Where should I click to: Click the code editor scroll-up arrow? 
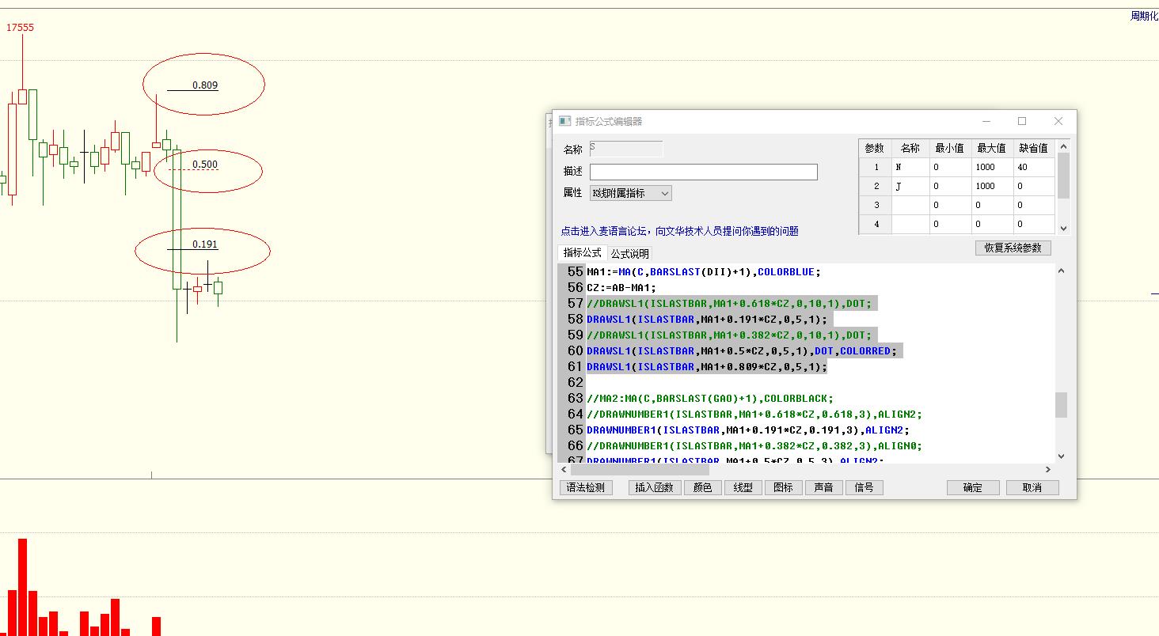pos(1061,271)
